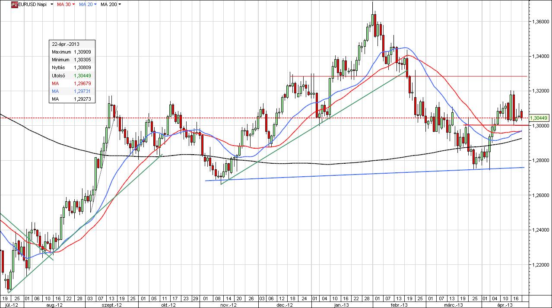Click the jan.-13 month label

[x=342, y=305]
